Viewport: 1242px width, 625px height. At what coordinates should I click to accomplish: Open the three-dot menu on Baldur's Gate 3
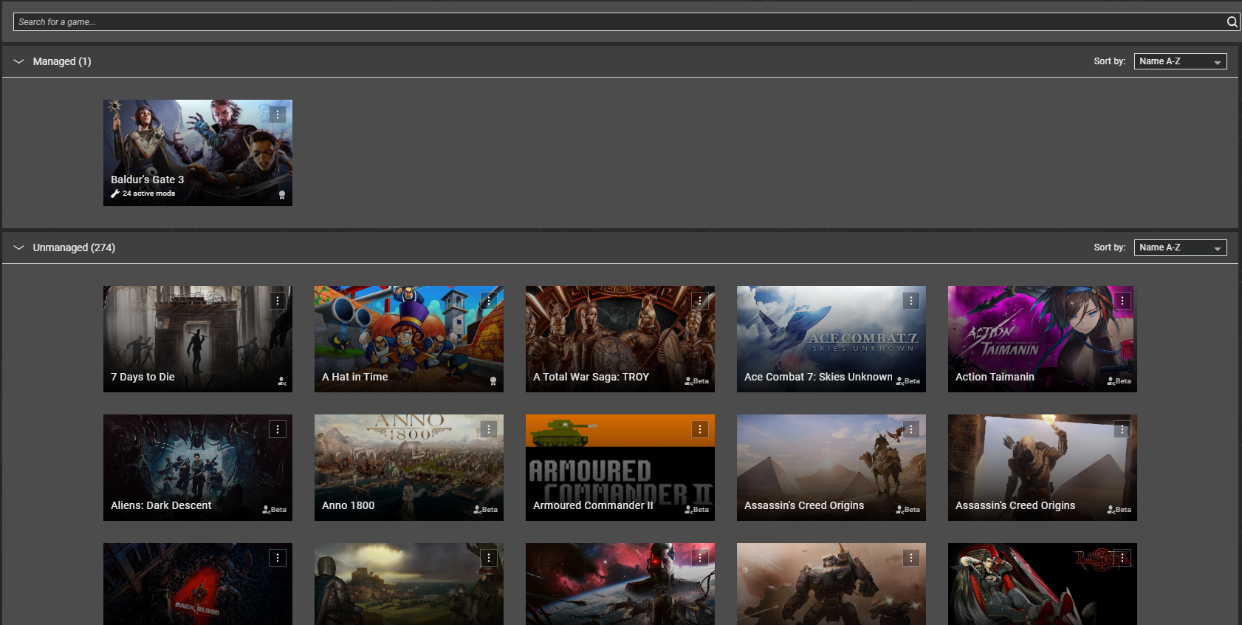(x=278, y=115)
